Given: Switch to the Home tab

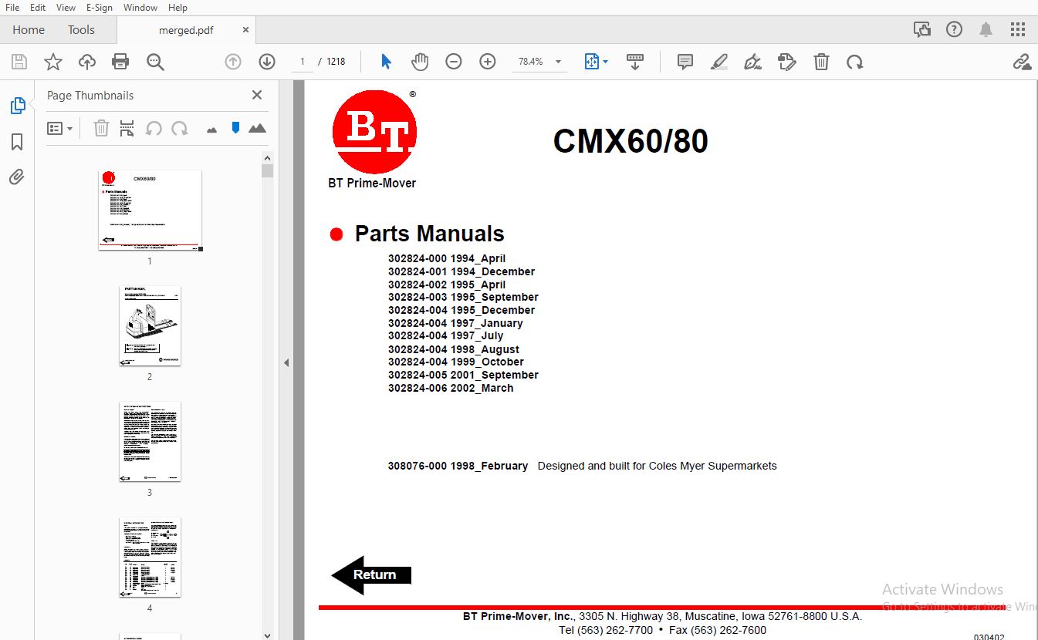Looking at the screenshot, I should click(29, 29).
